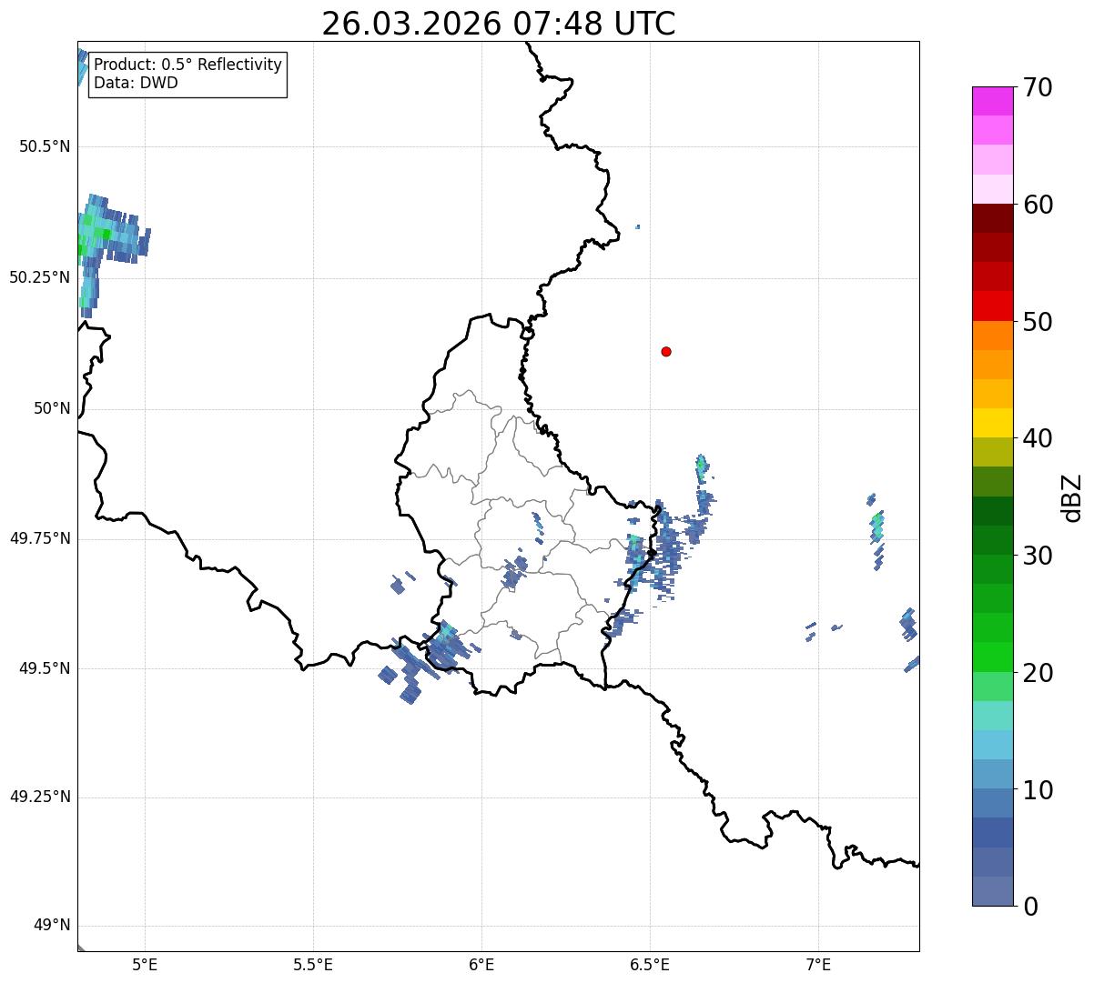Pick the bright green band just above 20

(992, 657)
